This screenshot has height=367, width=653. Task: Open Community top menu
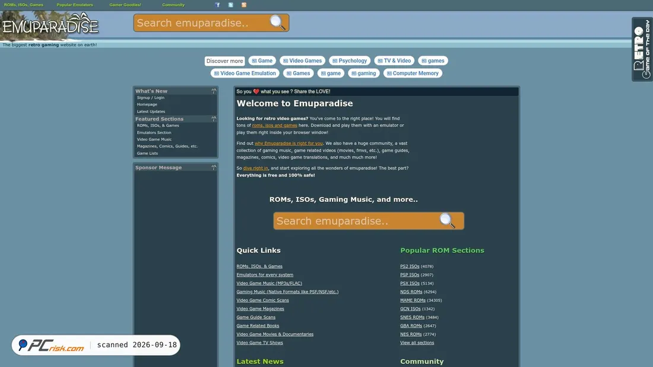[173, 5]
